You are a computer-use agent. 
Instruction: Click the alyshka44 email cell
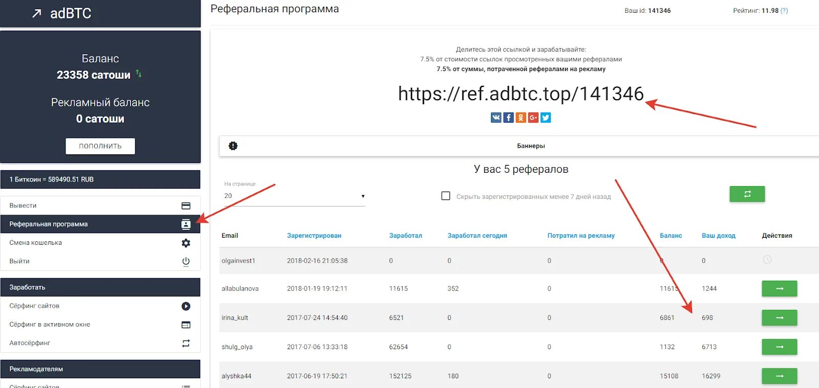(x=236, y=376)
